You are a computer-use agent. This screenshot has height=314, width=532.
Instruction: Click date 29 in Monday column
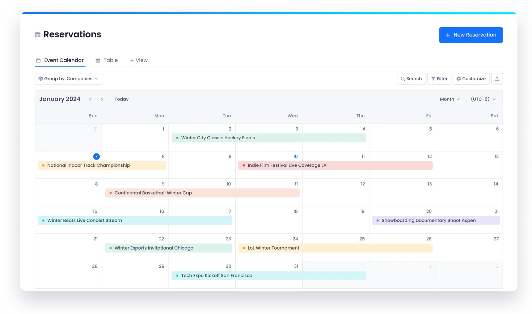pos(161,266)
